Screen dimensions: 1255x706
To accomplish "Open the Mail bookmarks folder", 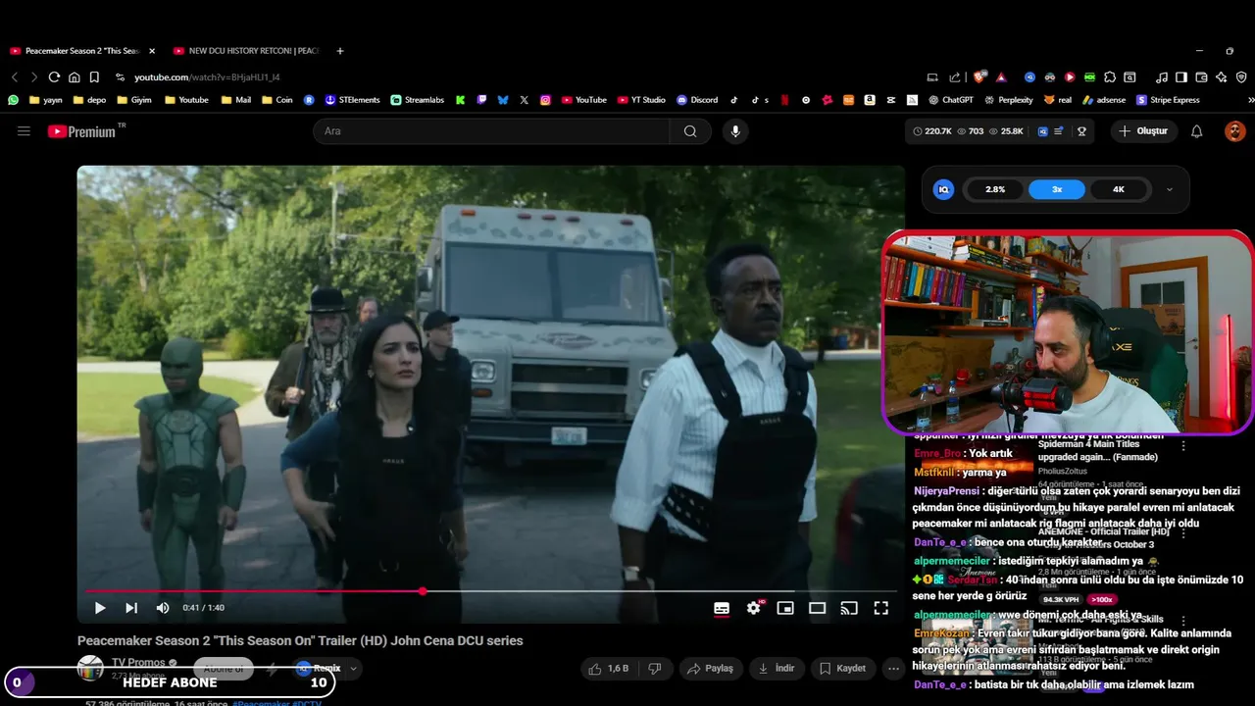I will (x=236, y=100).
